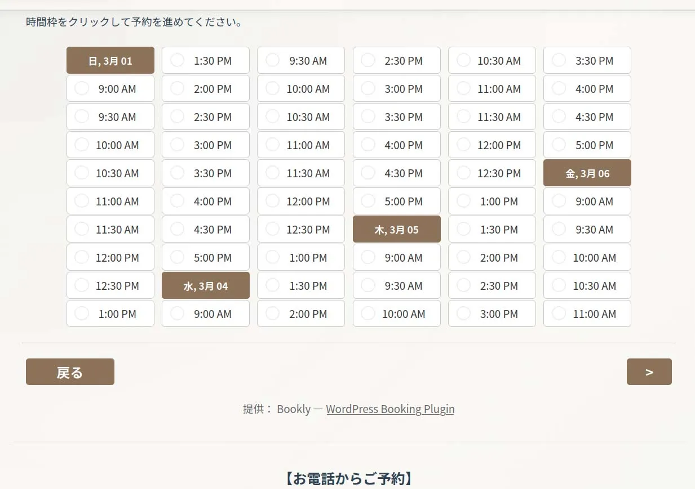Pick 3:00 PM slot on 木, 3月 05
This screenshot has height=489, width=695.
click(x=492, y=314)
